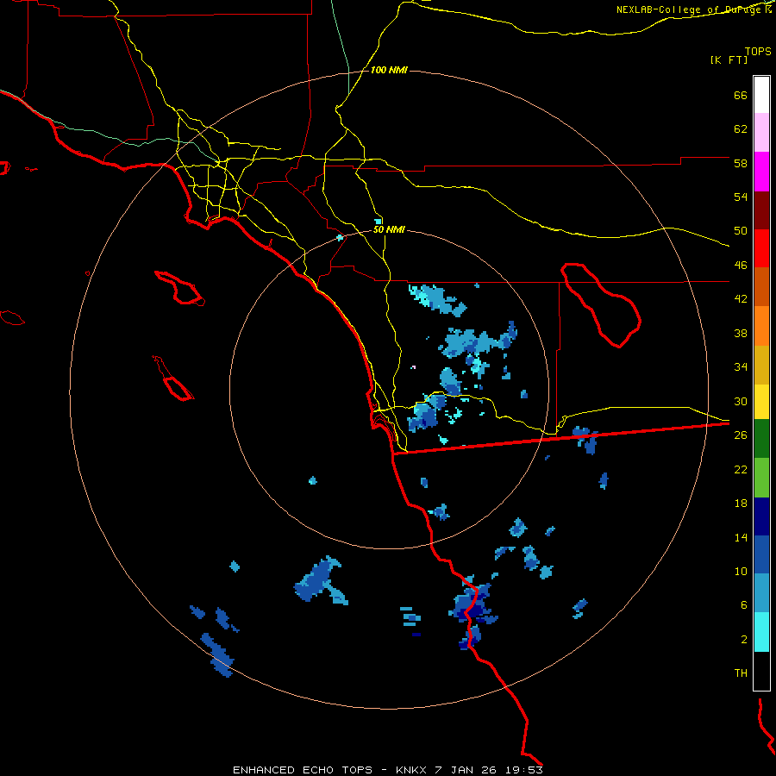The height and width of the screenshot is (776, 776).
Task: Click the mustard gold legend swatch
Action: (761, 364)
